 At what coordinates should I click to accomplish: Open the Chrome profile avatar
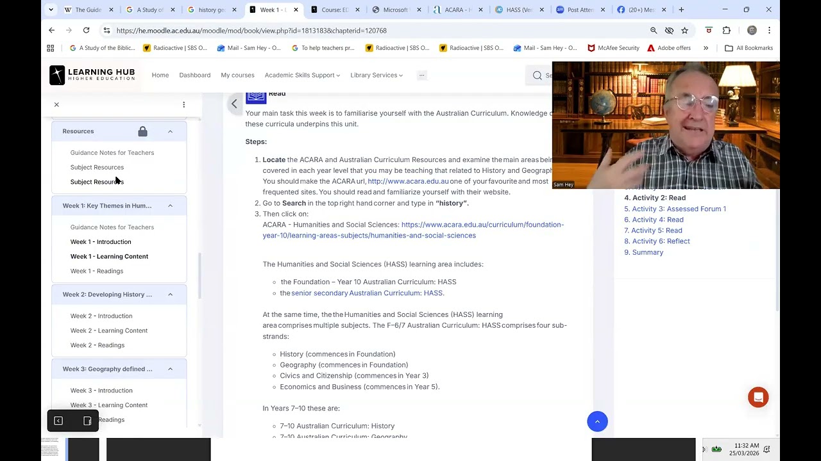click(x=752, y=30)
